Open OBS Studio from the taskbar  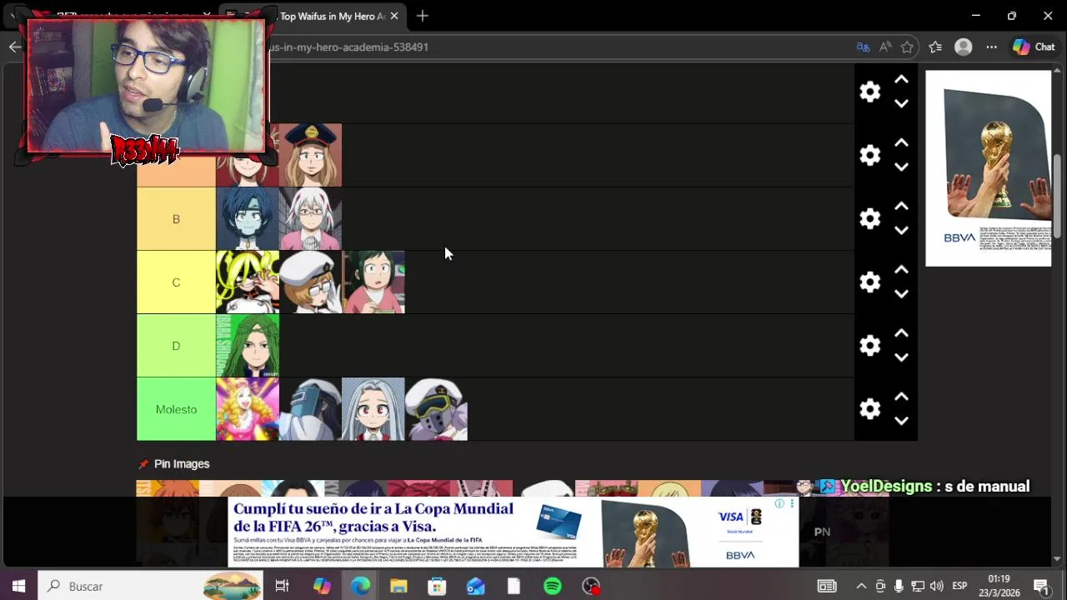(x=591, y=586)
